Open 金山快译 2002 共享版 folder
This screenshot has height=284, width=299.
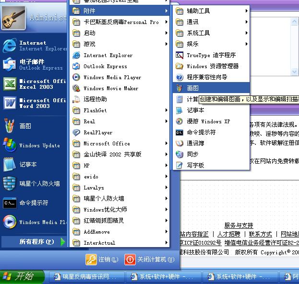(x=120, y=154)
